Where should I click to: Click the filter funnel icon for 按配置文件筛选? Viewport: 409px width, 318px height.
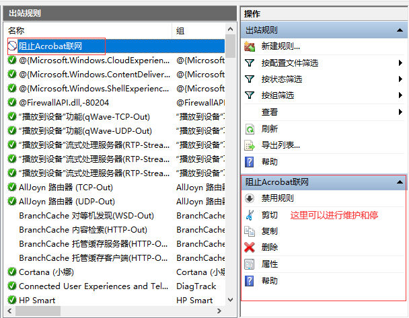click(x=250, y=63)
